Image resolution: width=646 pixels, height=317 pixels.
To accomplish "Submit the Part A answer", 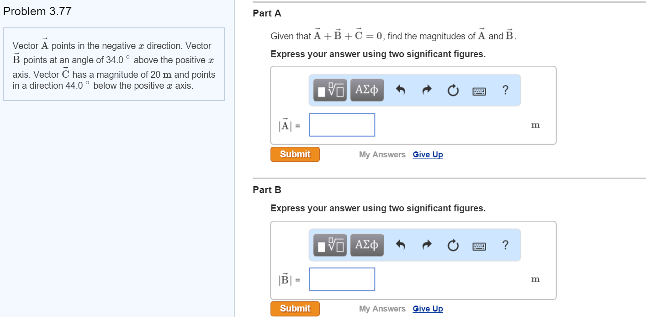I will tap(295, 154).
